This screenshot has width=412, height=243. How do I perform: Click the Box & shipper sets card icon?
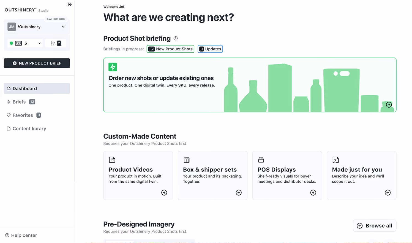(x=187, y=160)
